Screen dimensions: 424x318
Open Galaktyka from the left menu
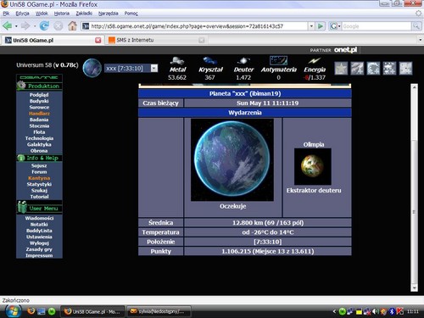[x=39, y=144]
